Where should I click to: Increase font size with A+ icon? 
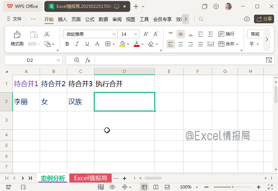pos(146,34)
